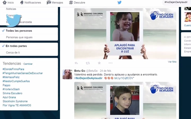
Task: Open trend #TengoMuchasGanasDeEscuchar
Action: [23, 73]
